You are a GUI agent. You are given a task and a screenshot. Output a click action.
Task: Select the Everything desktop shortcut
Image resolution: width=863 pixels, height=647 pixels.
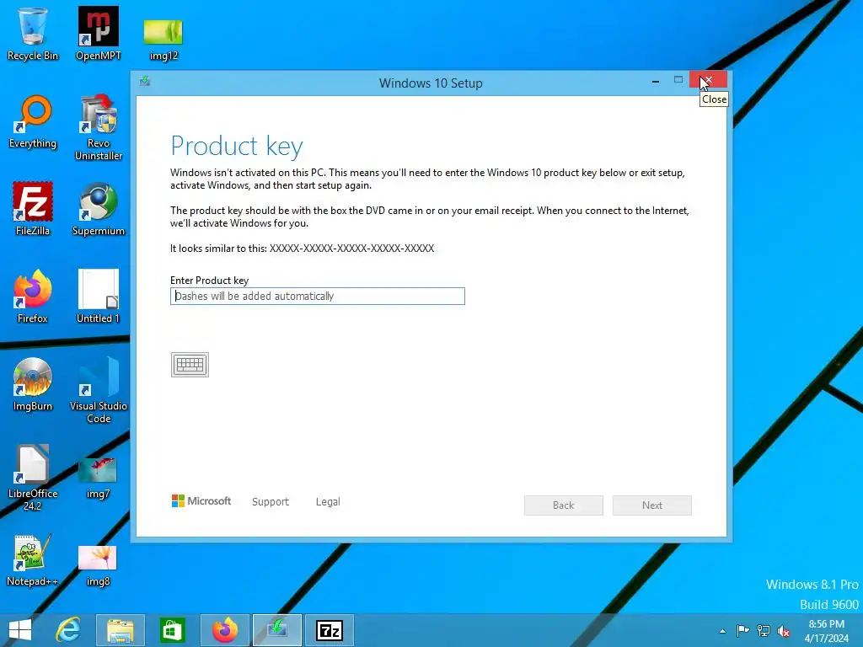click(x=33, y=122)
